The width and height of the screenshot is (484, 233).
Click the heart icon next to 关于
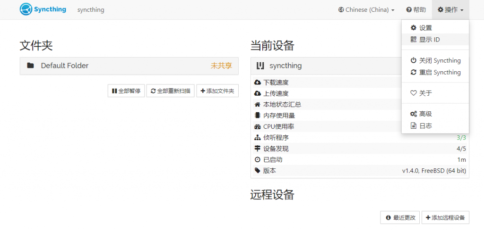tap(414, 93)
